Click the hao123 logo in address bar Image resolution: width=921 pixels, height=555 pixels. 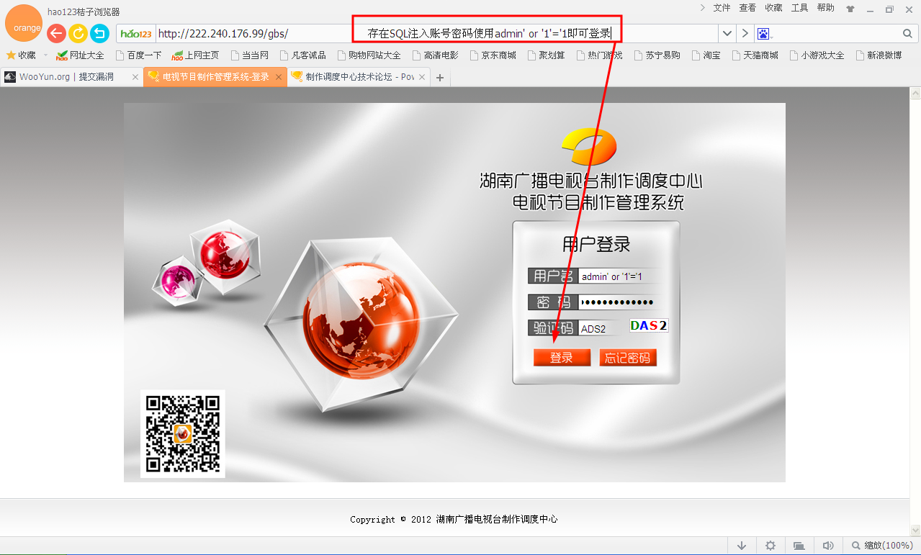point(136,34)
